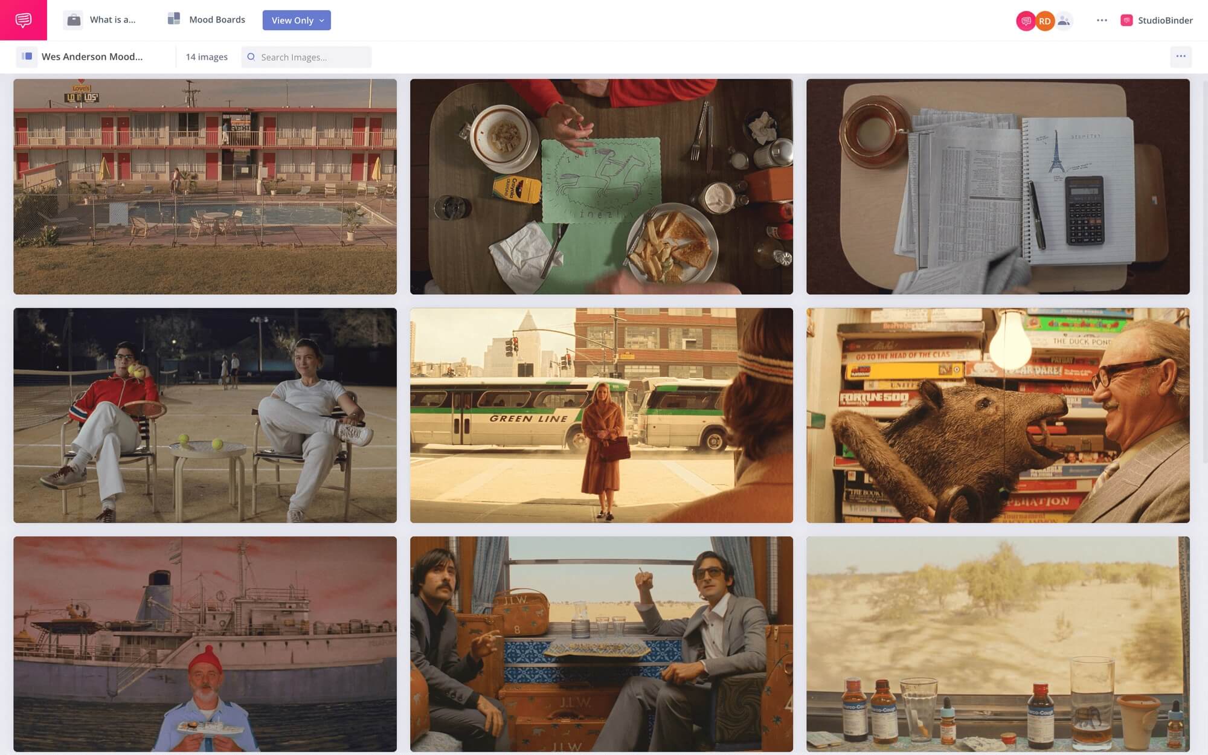1208x755 pixels.
Task: Expand the View Only dropdown
Action: point(297,20)
